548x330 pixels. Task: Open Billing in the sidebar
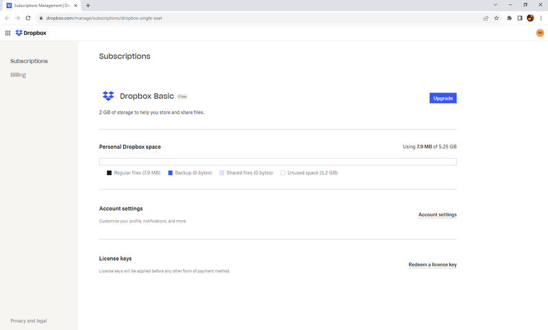[x=18, y=75]
